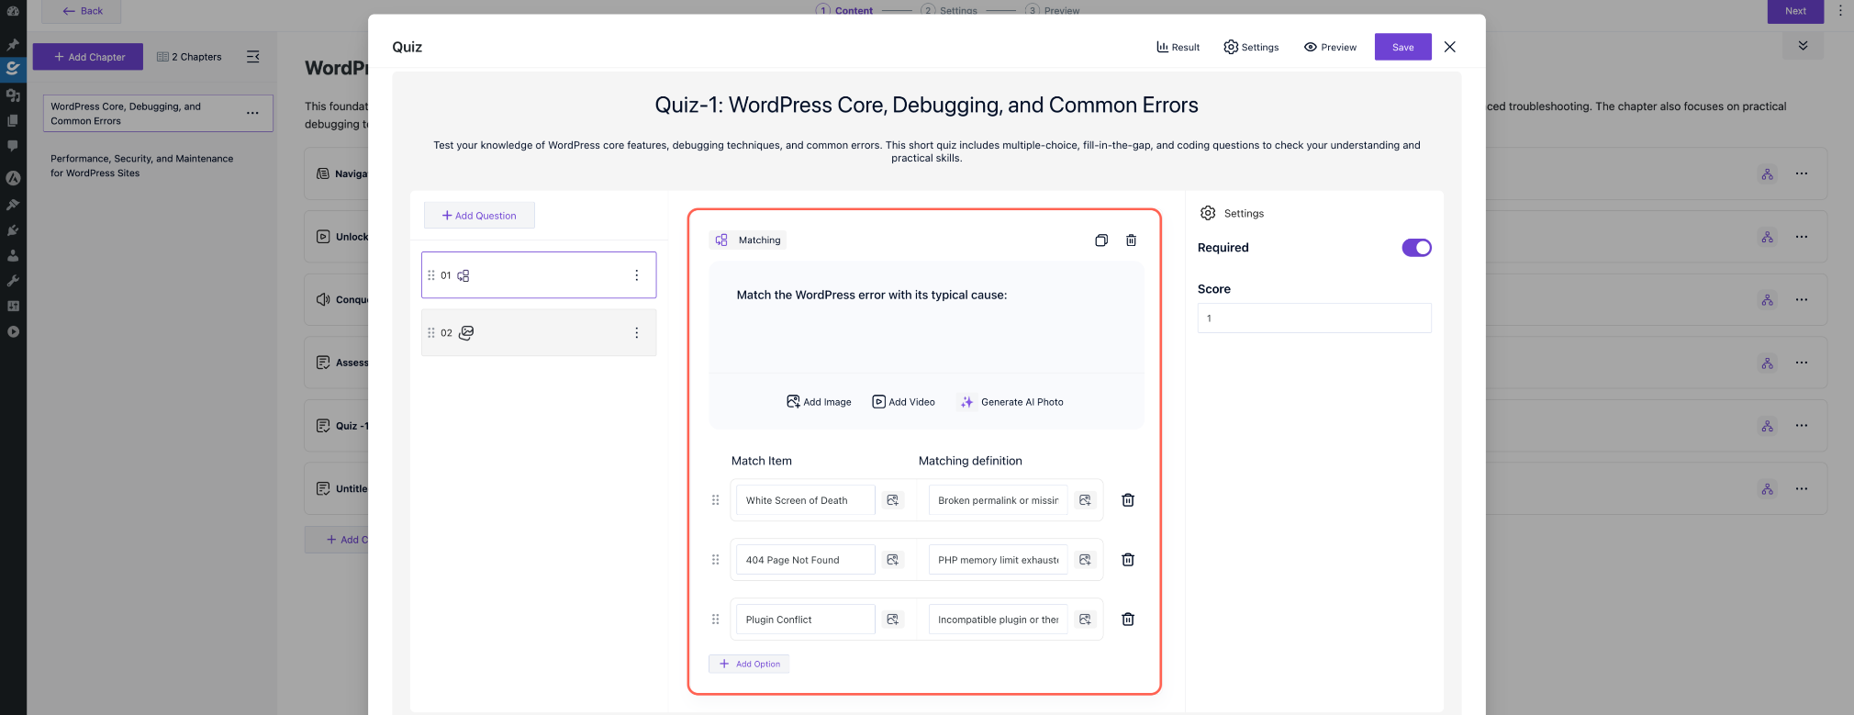Add image to White Screen of Death item
Image resolution: width=1854 pixels, height=715 pixels.
tap(893, 500)
